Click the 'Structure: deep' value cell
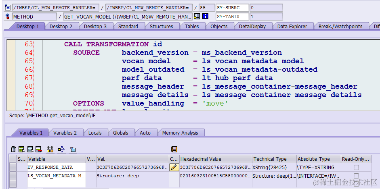This screenshot has width=380, height=189. pyautogui.click(x=132, y=176)
